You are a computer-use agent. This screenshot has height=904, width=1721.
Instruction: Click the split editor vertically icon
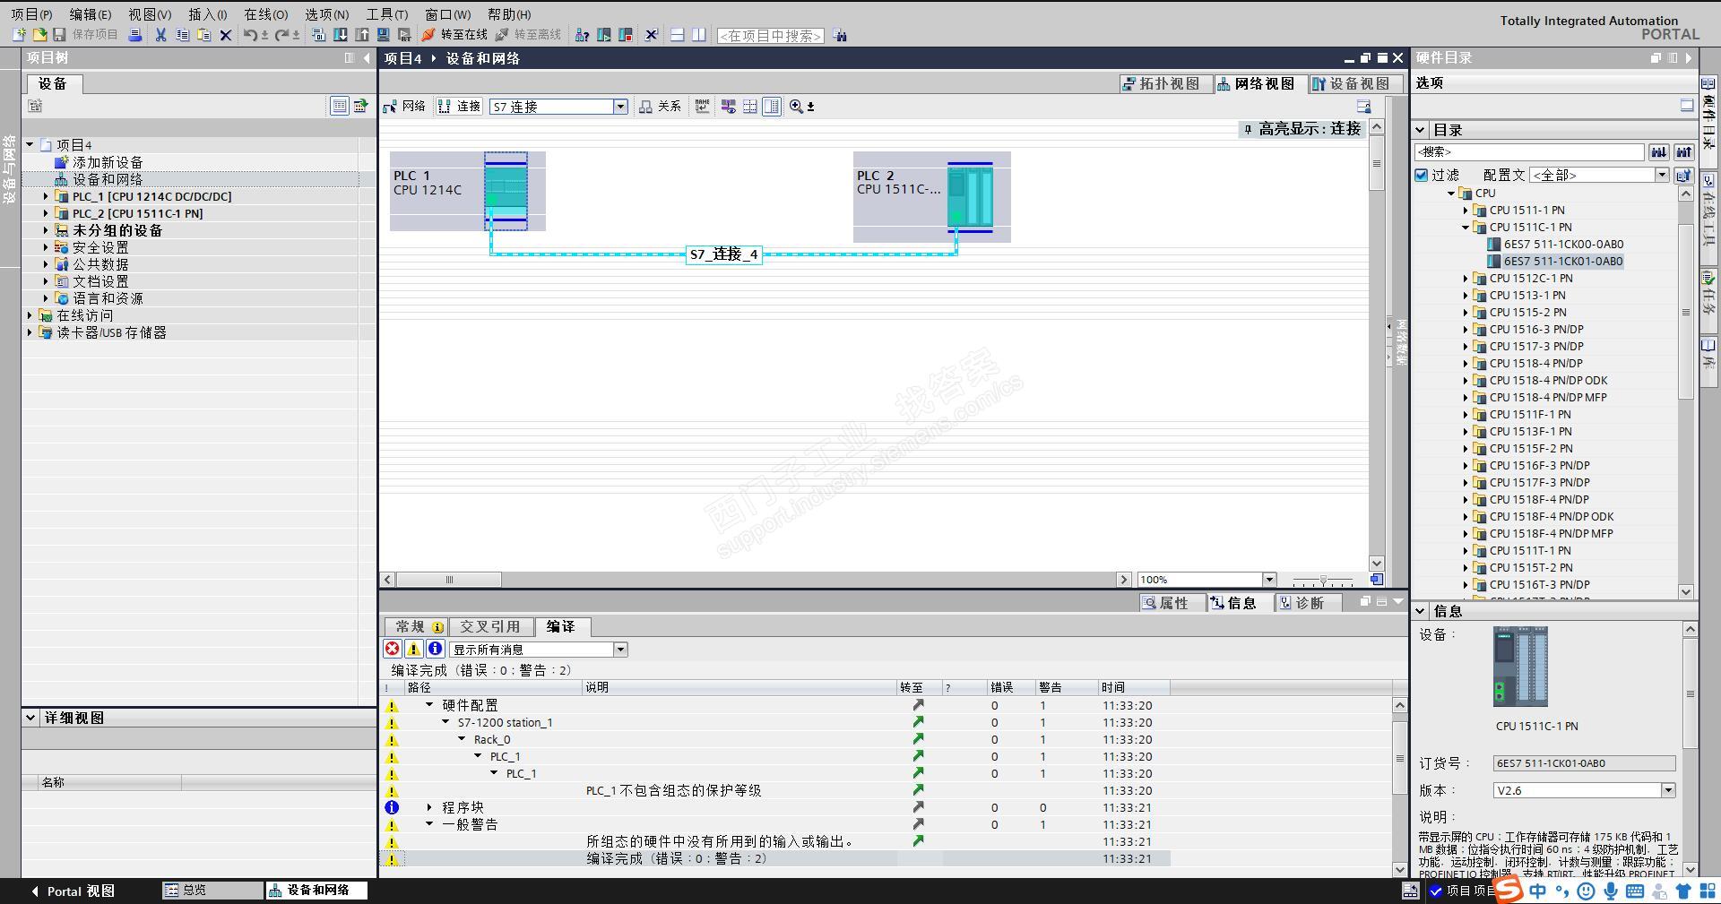[699, 35]
